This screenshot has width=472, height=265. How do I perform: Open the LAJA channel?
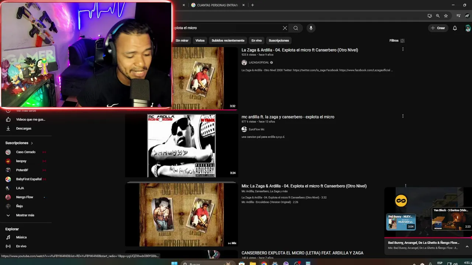pos(20,188)
